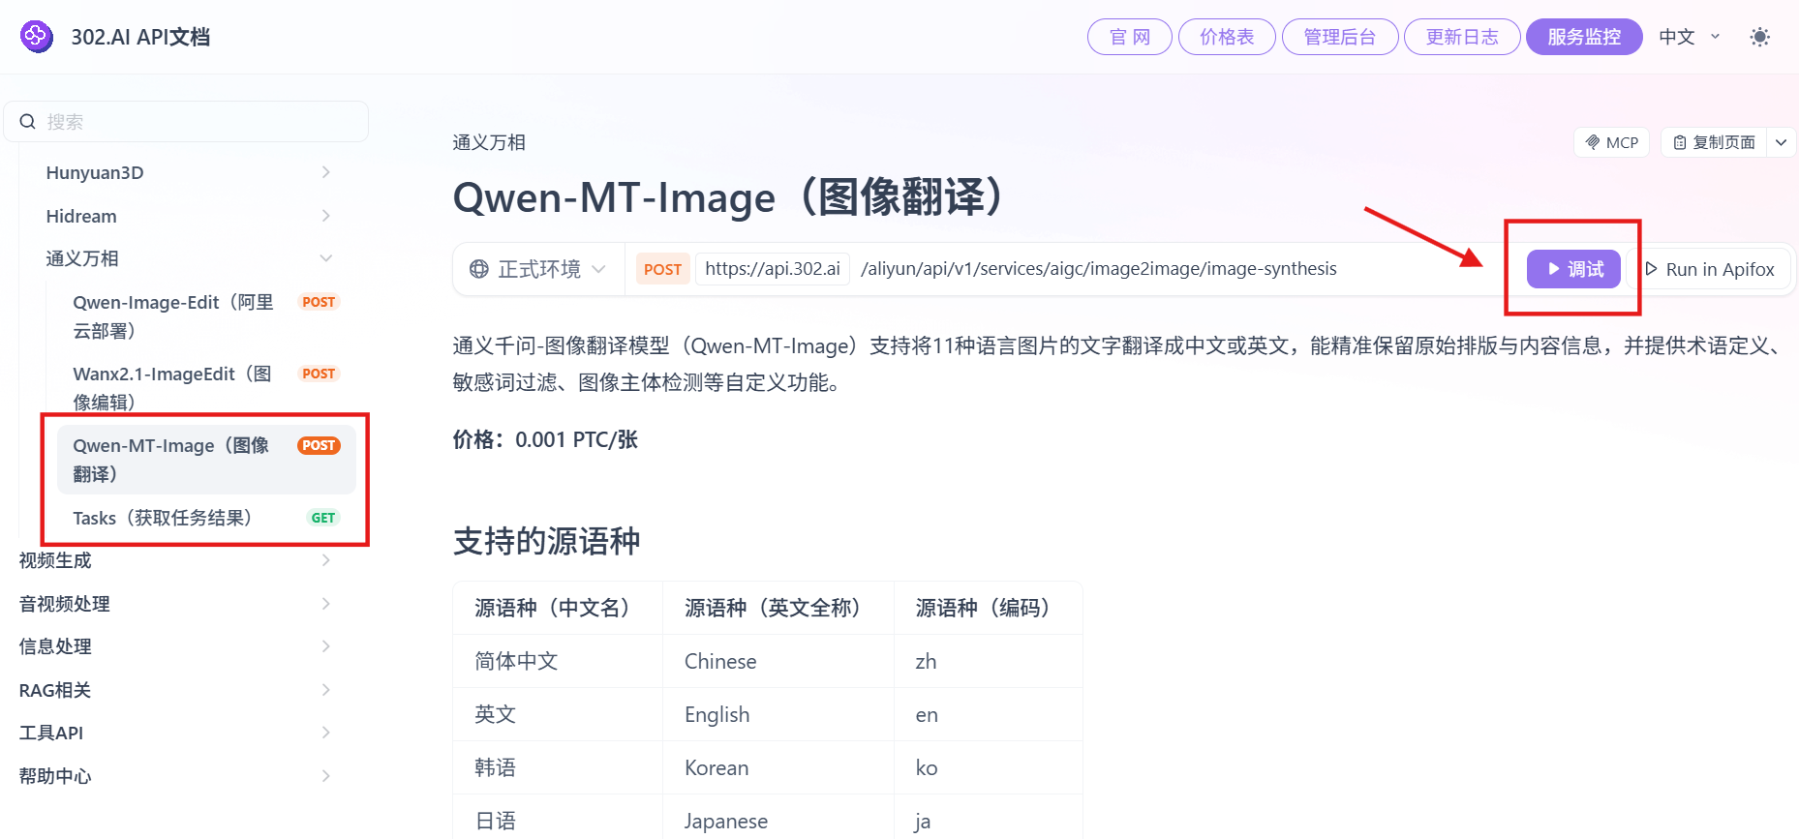Collapse the 通义万相 sidebar section
Image resolution: width=1799 pixels, height=839 pixels.
188,258
